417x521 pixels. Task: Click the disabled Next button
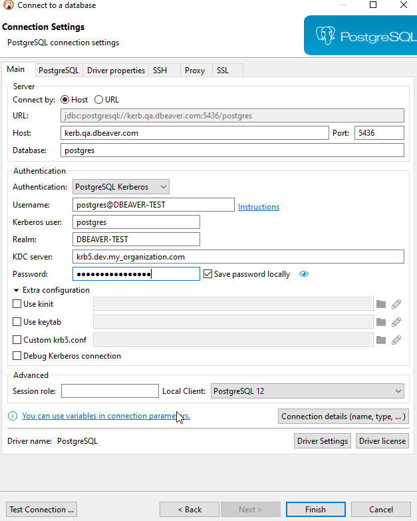pyautogui.click(x=251, y=510)
